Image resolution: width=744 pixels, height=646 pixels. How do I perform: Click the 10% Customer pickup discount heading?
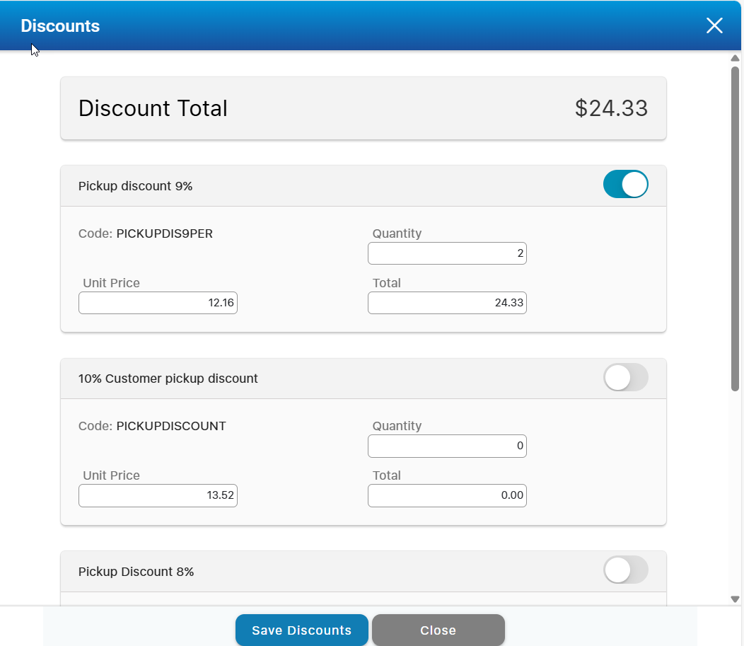click(168, 379)
